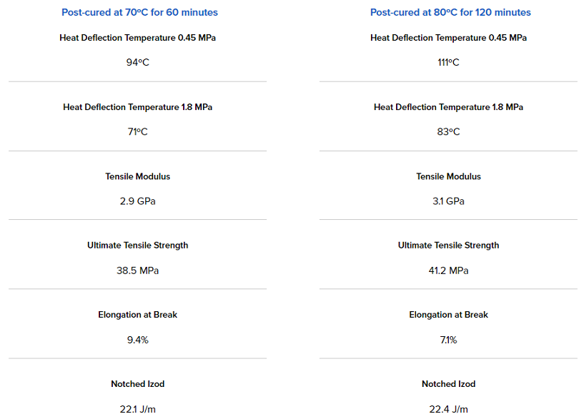Click "Heat Deflection Temperature 1.8 MPa" label under 80°C
The width and height of the screenshot is (584, 419).
point(448,107)
